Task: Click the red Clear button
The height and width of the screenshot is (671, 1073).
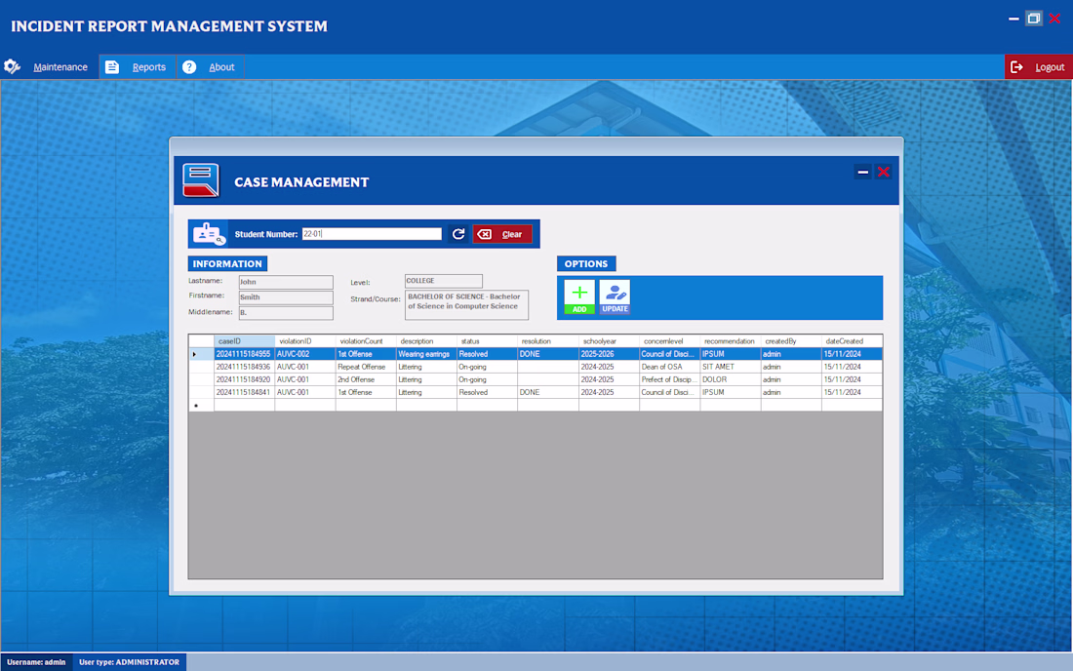Action: click(502, 234)
